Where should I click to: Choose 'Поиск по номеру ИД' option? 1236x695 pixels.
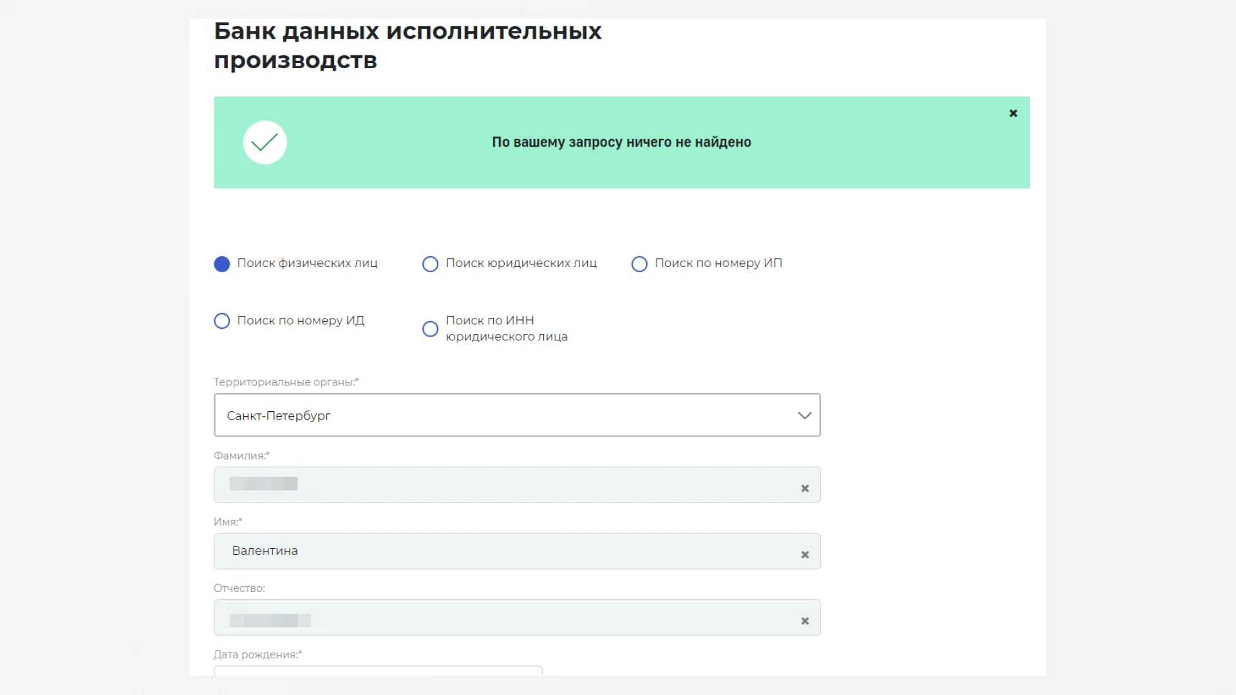(222, 321)
